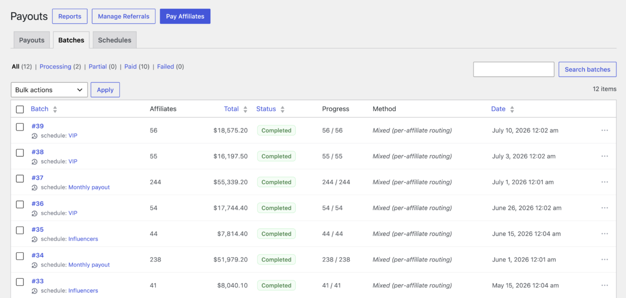Check the box for batch #39
The image size is (626, 298).
[20, 127]
